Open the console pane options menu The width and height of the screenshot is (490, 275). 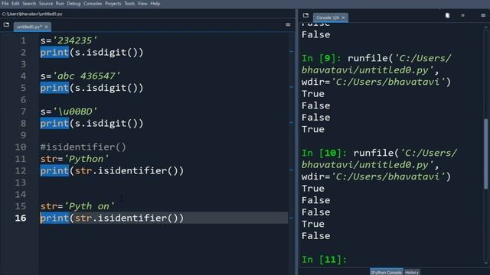coord(483,15)
